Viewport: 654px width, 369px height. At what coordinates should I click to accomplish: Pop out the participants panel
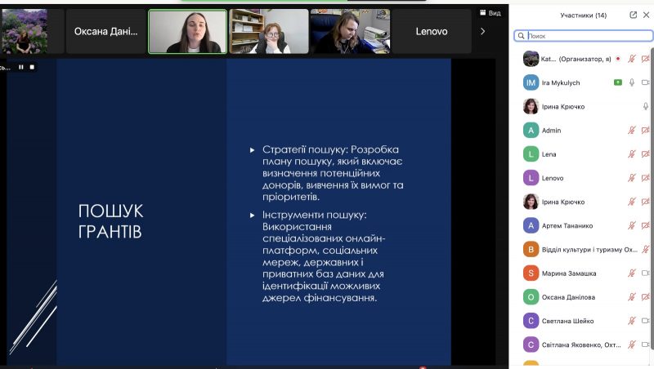tap(633, 15)
